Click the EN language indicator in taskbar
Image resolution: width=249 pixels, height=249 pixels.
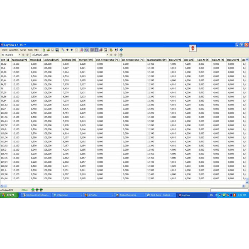click(x=211, y=195)
